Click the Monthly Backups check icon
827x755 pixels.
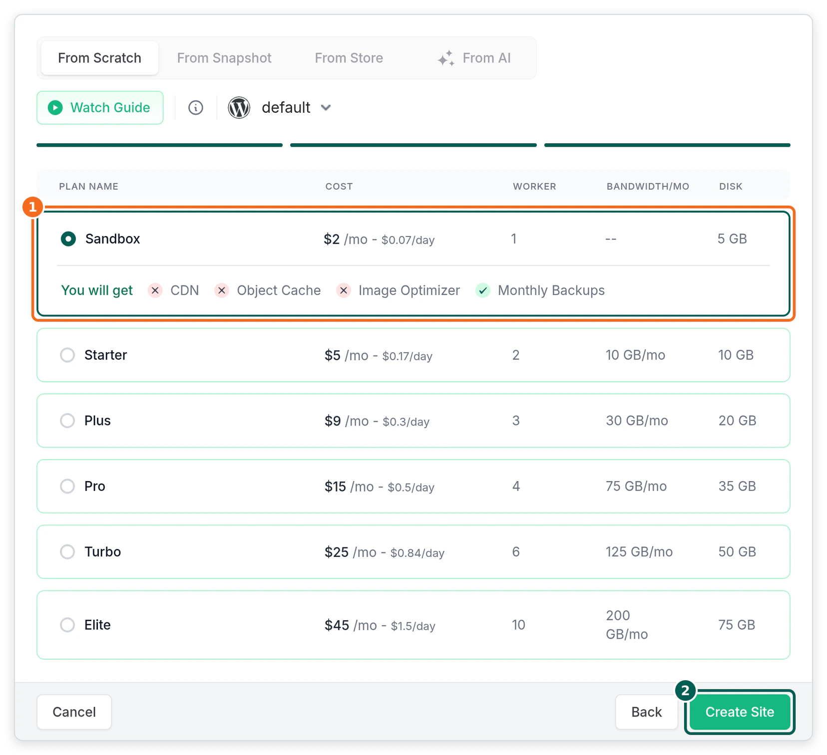click(483, 290)
